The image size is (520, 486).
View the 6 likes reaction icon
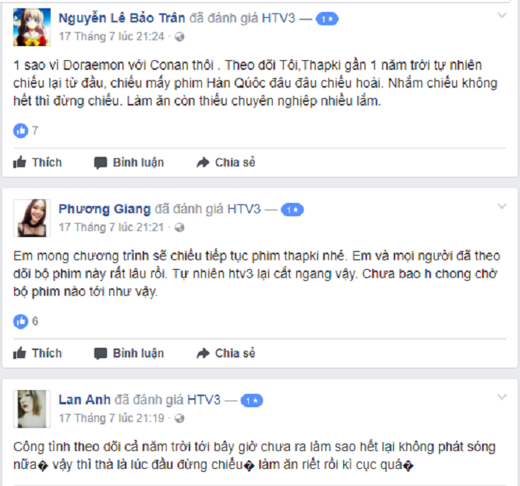click(21, 321)
